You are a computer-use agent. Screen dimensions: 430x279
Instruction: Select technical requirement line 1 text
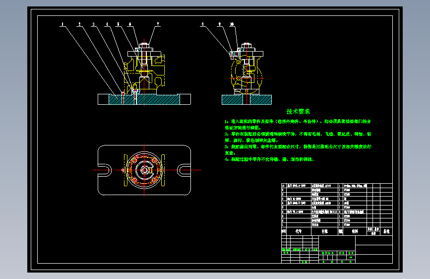point(298,125)
